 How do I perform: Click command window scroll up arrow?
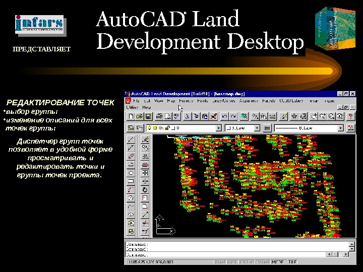click(352, 244)
